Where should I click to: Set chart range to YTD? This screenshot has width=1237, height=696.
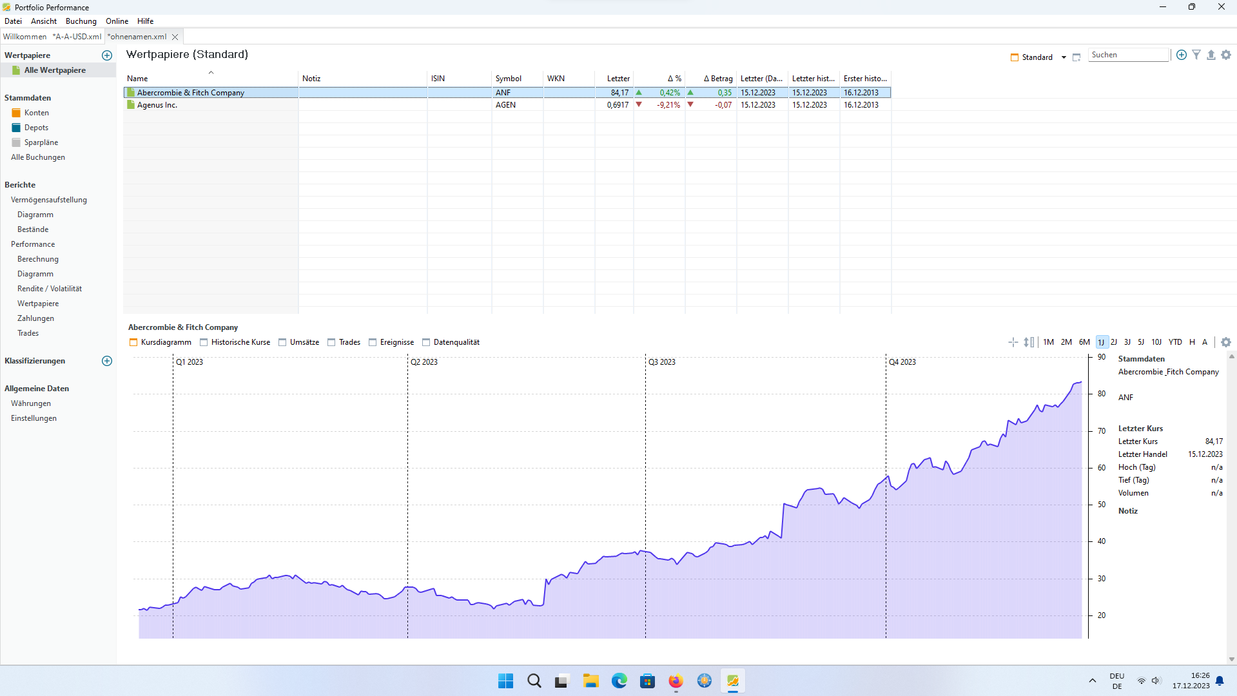pyautogui.click(x=1175, y=342)
